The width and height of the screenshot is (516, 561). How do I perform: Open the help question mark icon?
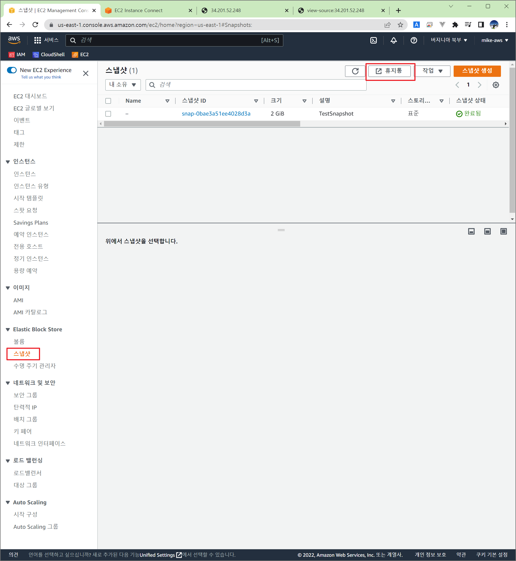[414, 40]
